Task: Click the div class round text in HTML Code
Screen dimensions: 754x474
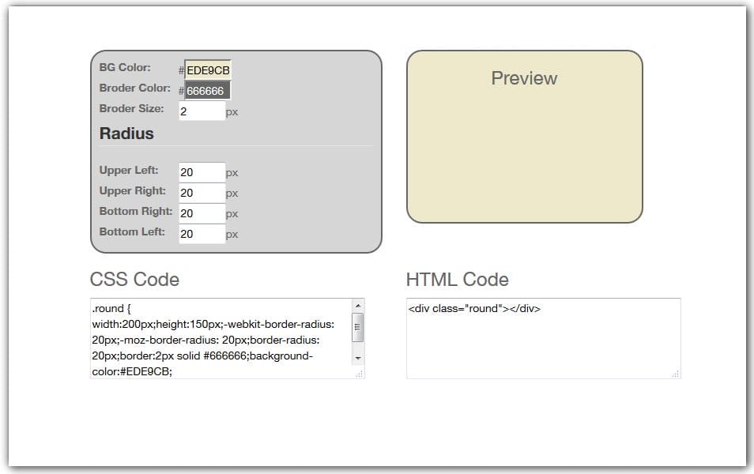Action: [x=473, y=308]
